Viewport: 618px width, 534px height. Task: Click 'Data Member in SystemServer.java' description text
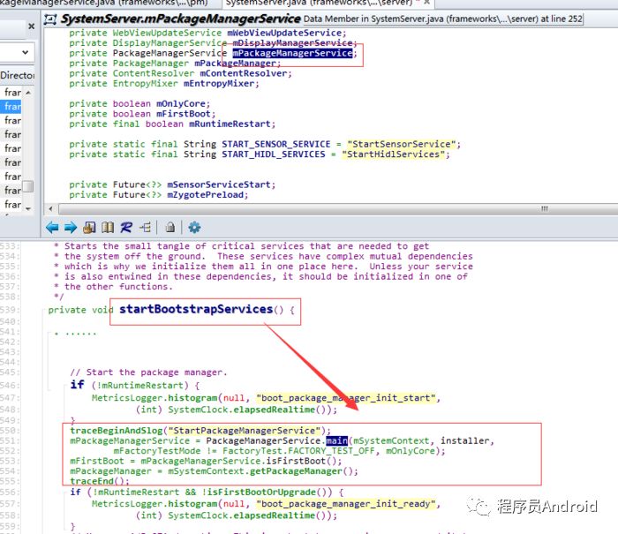442,19
